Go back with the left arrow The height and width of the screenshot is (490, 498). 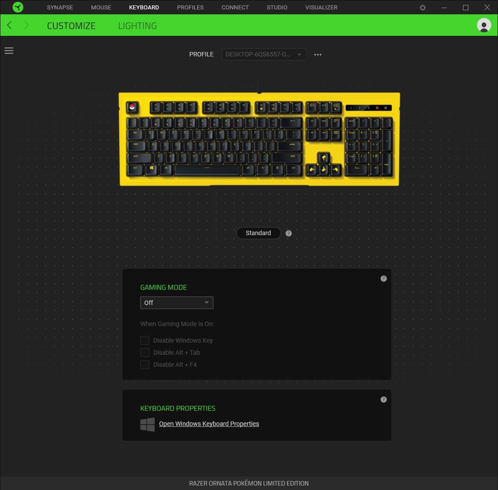click(x=9, y=25)
